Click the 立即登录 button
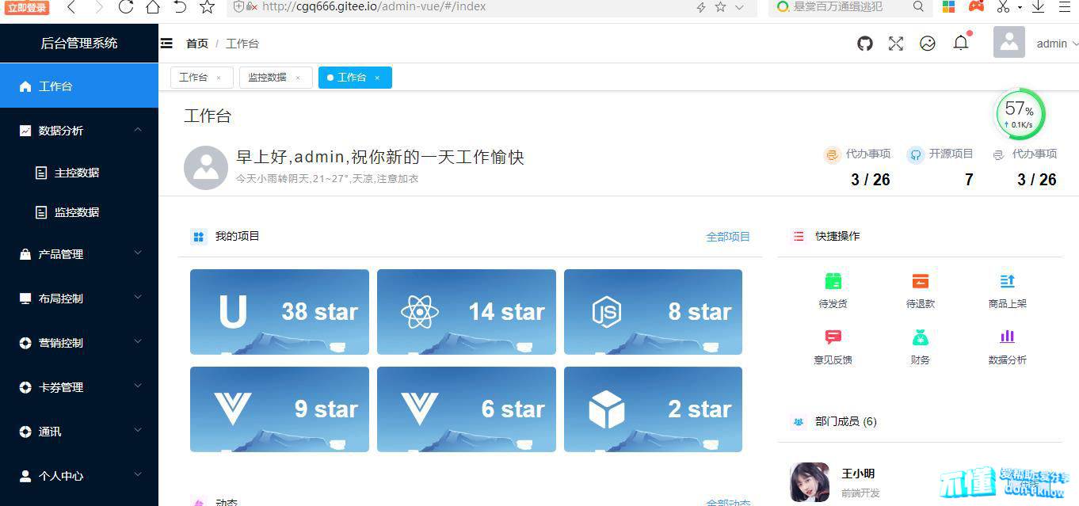Screen dimensions: 1079x506 pyautogui.click(x=28, y=8)
